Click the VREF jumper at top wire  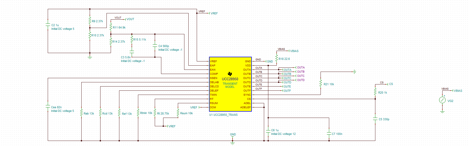(x=213, y=13)
